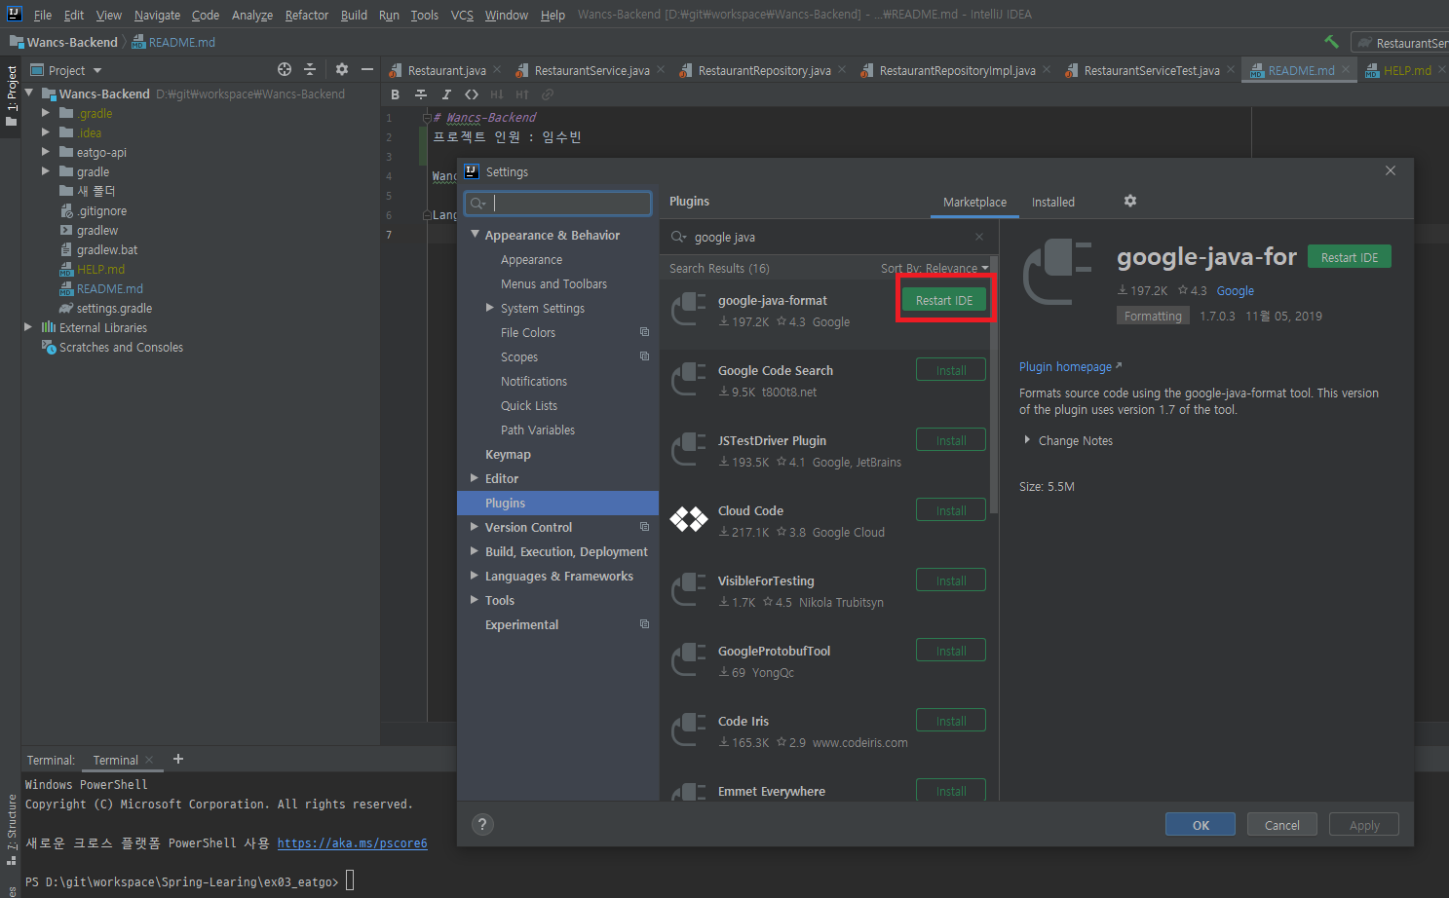This screenshot has width=1449, height=898.
Task: Focus the Settings search field
Action: pos(558,203)
